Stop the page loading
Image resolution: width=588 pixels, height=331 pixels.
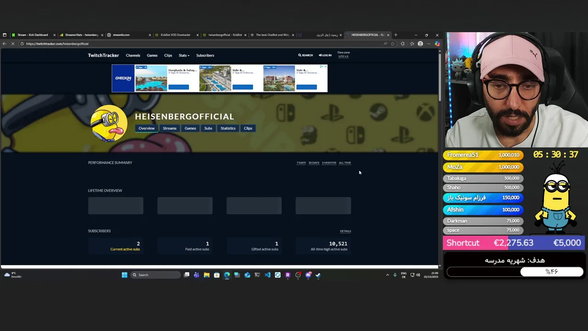(13, 44)
